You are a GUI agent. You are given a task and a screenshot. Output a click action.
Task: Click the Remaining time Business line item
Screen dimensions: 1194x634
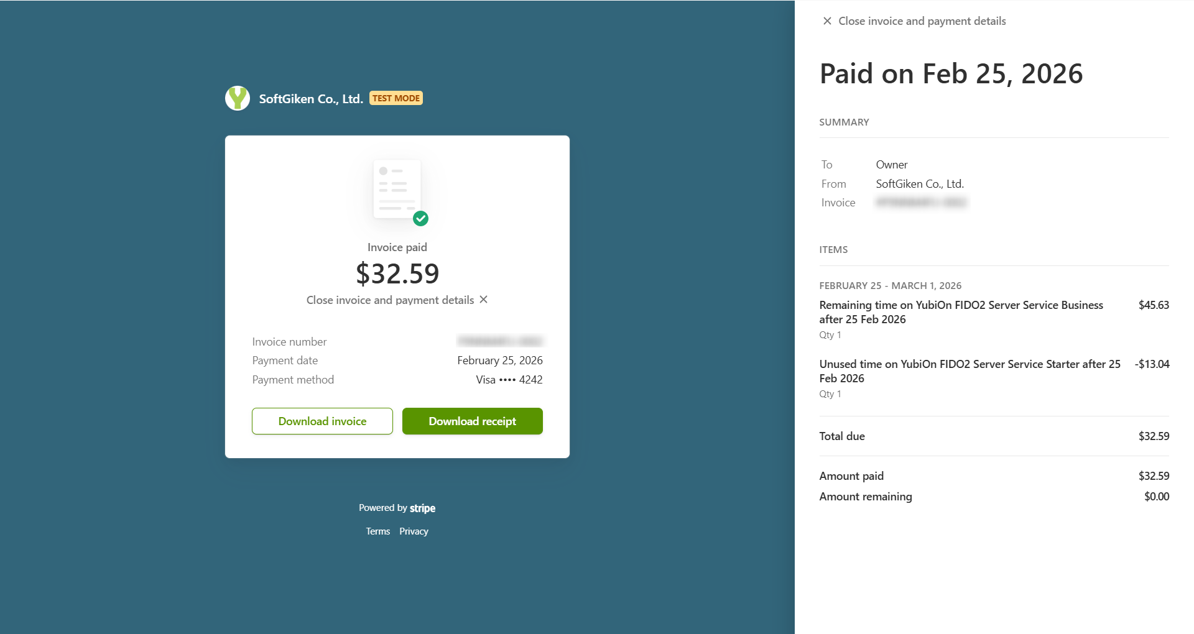click(961, 312)
